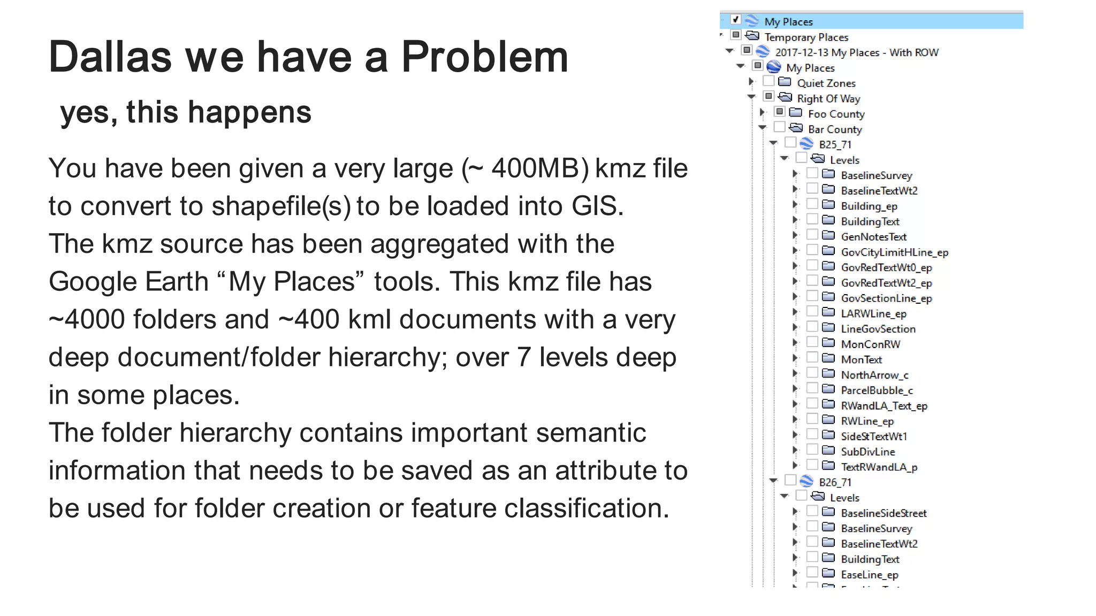Click the globe icon beside 2017-12-13 My Places
1096x616 pixels.
763,51
